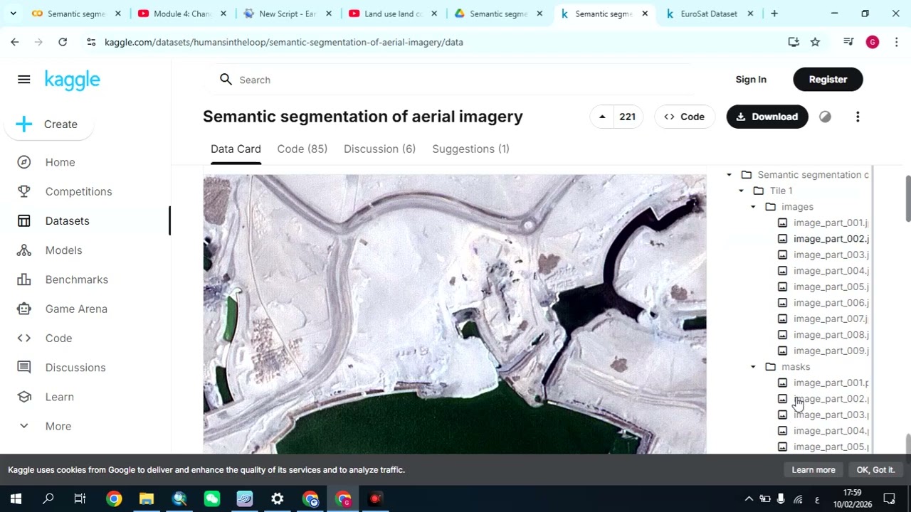Open Windows Start menu
The height and width of the screenshot is (512, 911).
tap(16, 499)
